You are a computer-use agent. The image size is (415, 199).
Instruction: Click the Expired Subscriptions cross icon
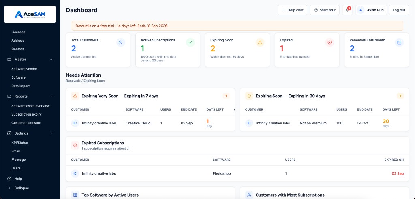click(75, 145)
